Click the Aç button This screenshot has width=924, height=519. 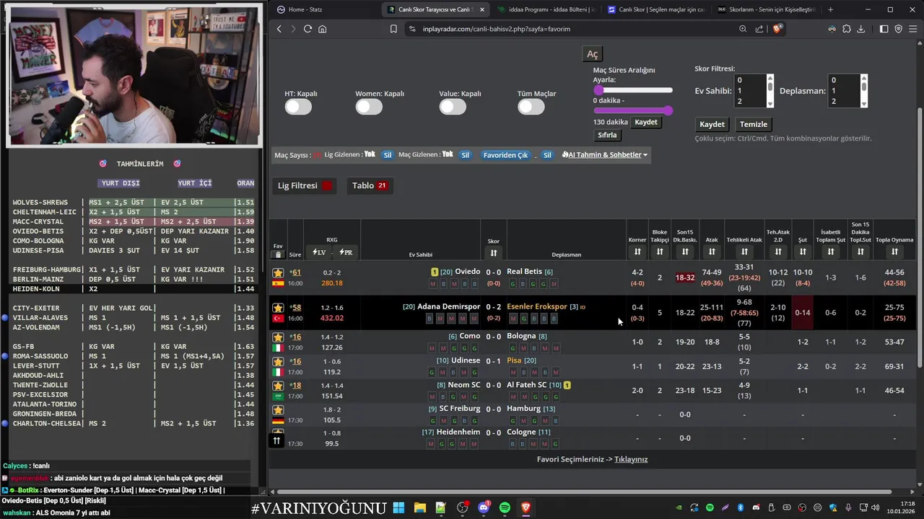point(593,54)
